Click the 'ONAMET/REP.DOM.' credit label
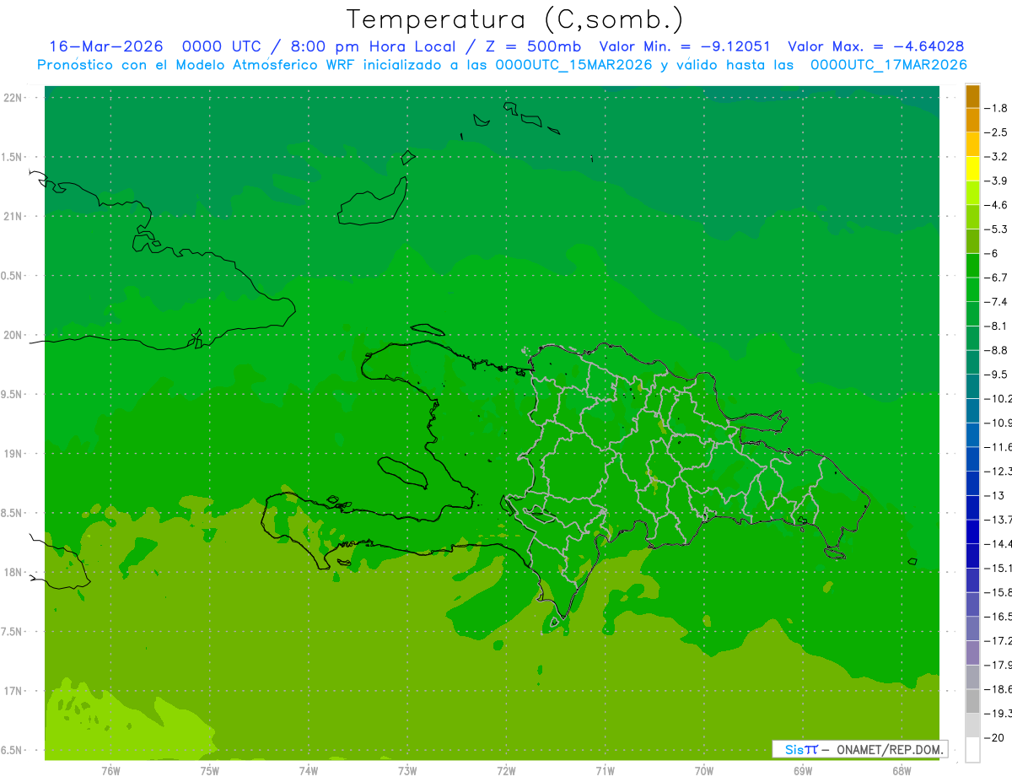The image size is (1012, 782). point(889,749)
